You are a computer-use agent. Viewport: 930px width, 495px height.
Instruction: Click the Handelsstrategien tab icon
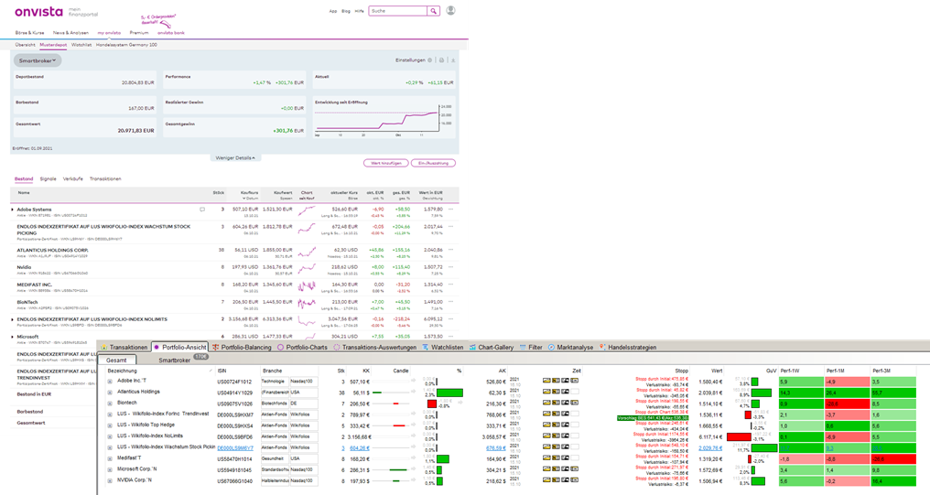tap(602, 348)
